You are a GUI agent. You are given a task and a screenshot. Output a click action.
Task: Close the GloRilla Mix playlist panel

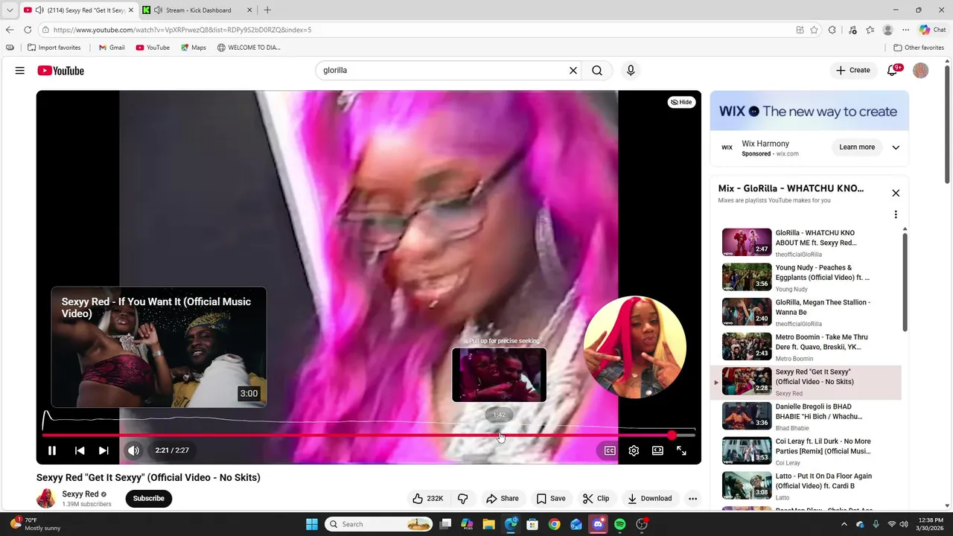pos(896,193)
